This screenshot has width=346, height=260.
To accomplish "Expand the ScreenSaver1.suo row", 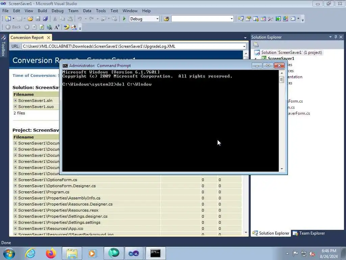I will [15, 107].
